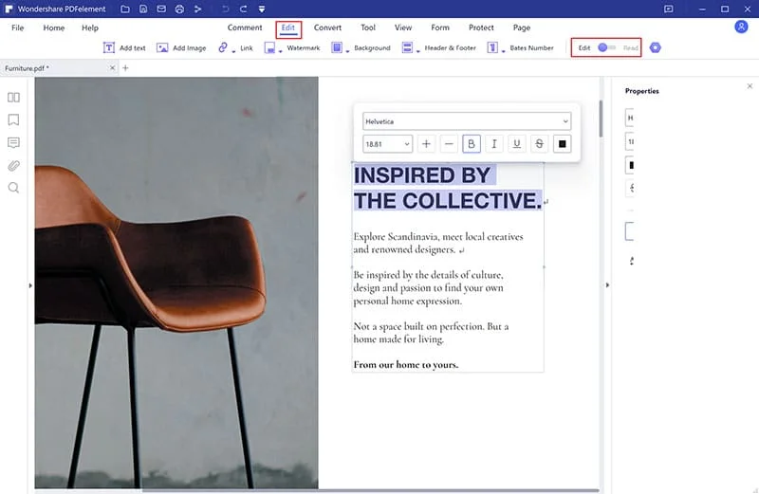Expand the Watermark dropdown arrow

pos(280,51)
